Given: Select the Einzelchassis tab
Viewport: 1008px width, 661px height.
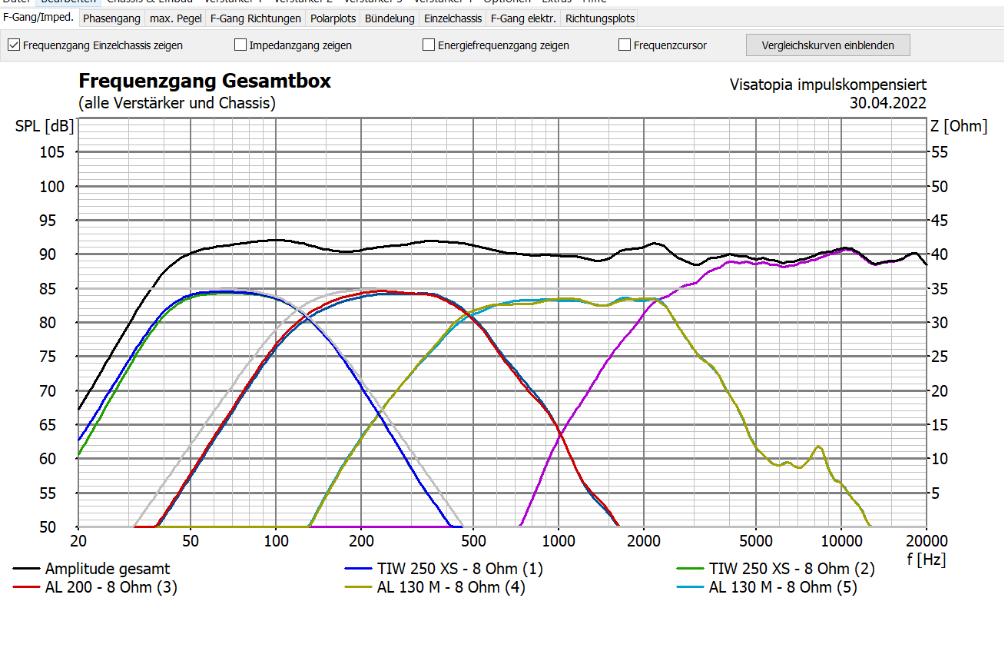Looking at the screenshot, I should [x=453, y=18].
